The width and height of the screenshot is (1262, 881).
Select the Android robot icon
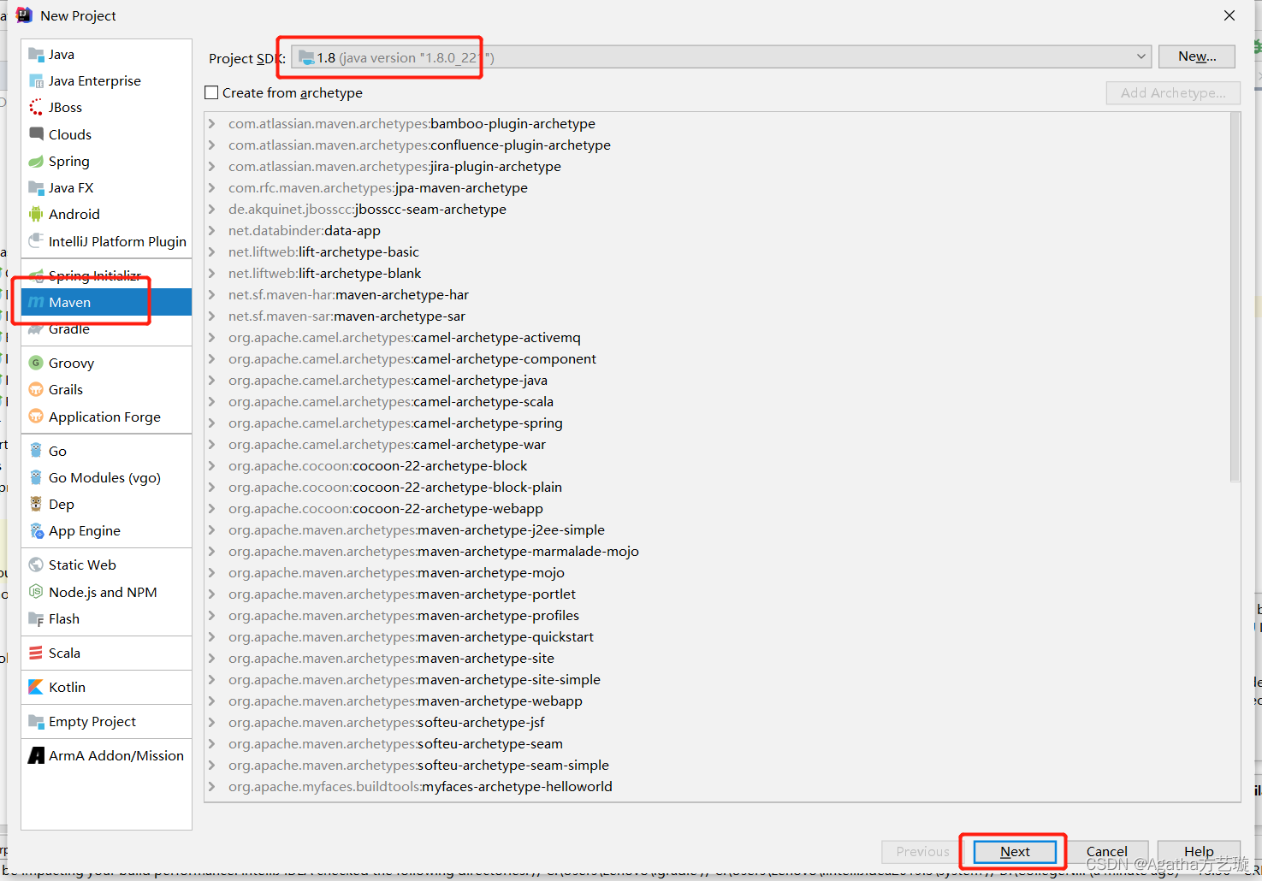click(36, 214)
